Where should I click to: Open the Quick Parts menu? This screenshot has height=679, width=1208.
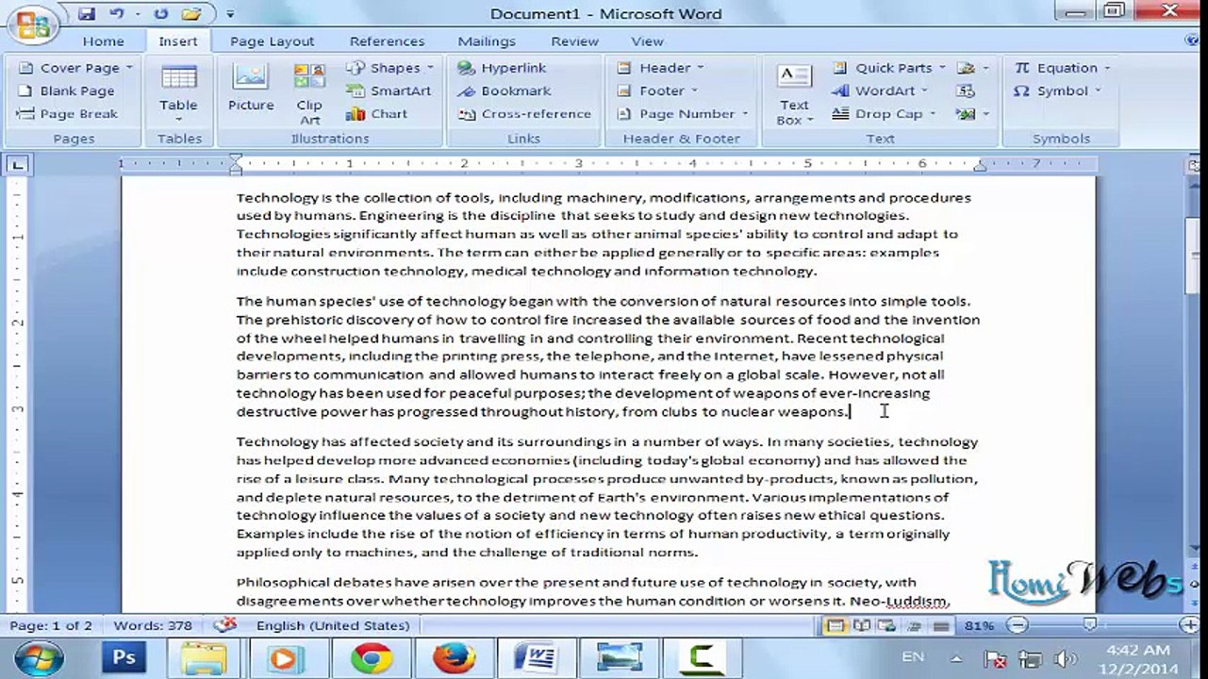click(x=888, y=68)
